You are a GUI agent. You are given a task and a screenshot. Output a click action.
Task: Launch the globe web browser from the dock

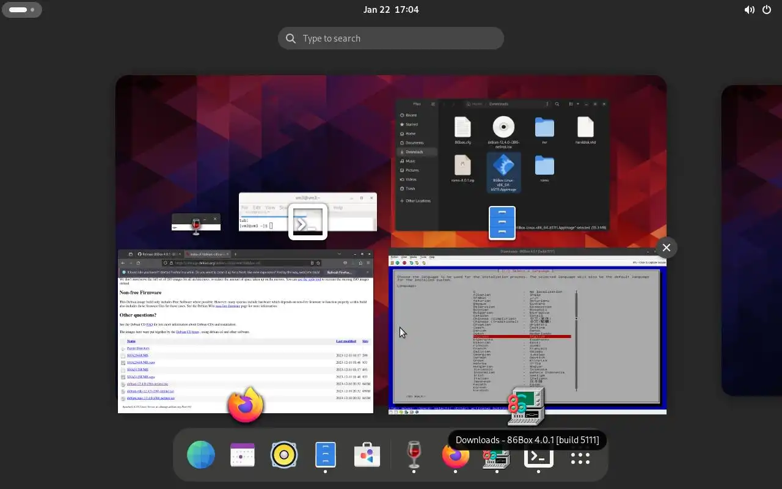(x=201, y=455)
